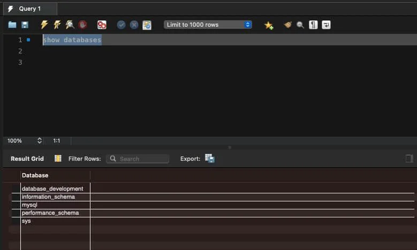Toggle word wrapping in the editor
Image resolution: width=417 pixels, height=250 pixels.
[x=326, y=25]
